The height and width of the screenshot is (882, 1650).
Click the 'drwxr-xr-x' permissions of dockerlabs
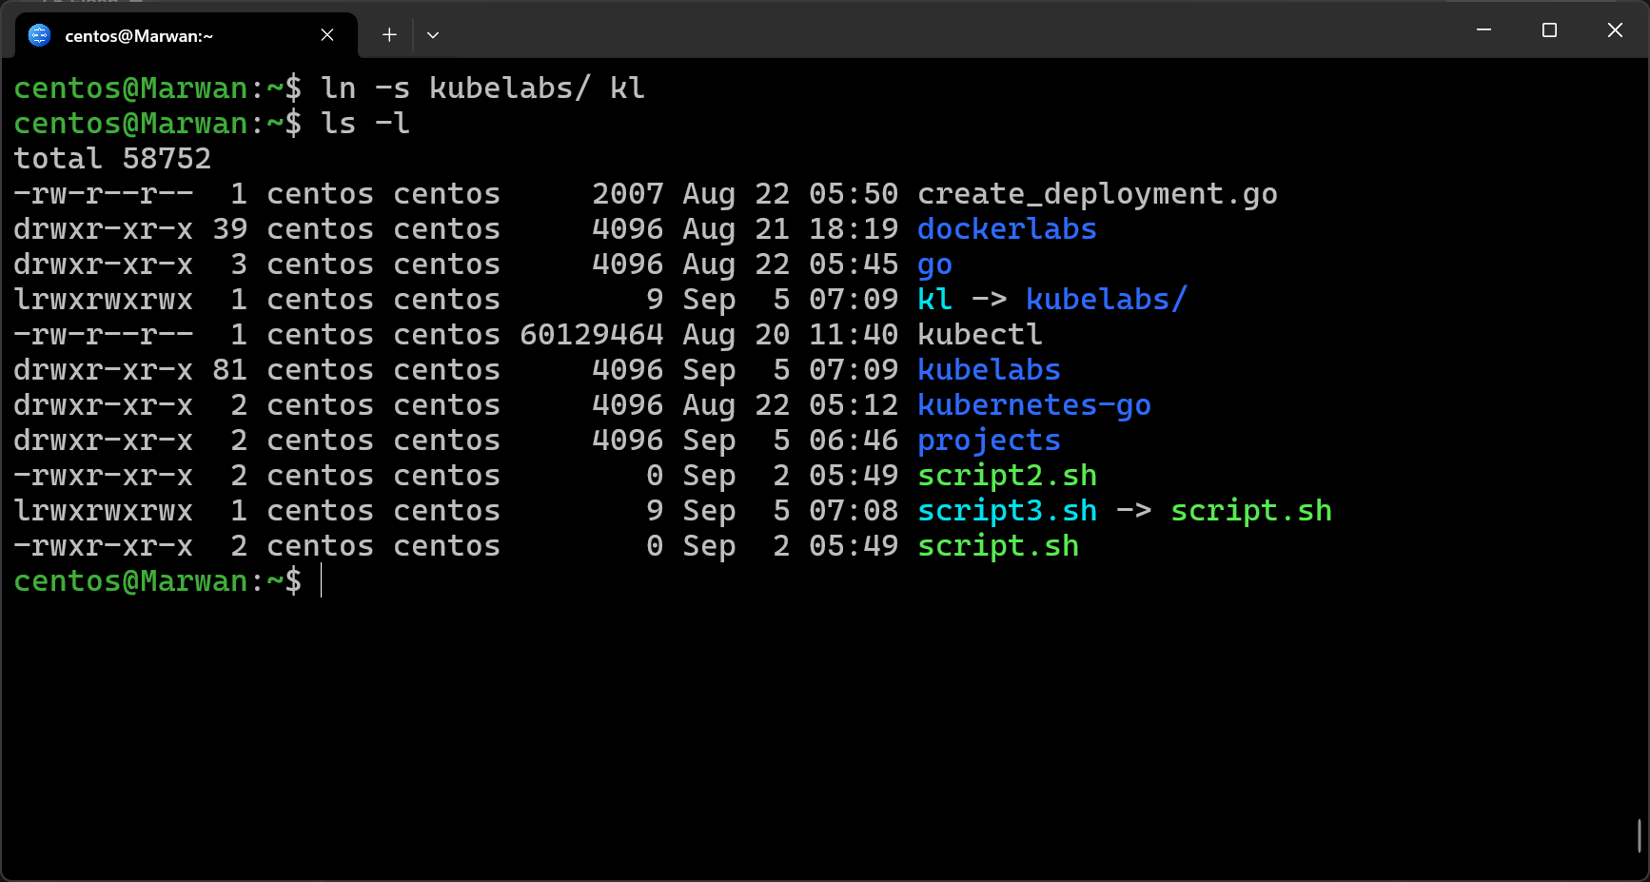(x=104, y=229)
